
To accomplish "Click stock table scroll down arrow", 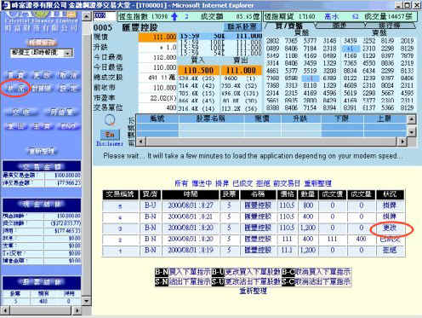I will point(412,131).
